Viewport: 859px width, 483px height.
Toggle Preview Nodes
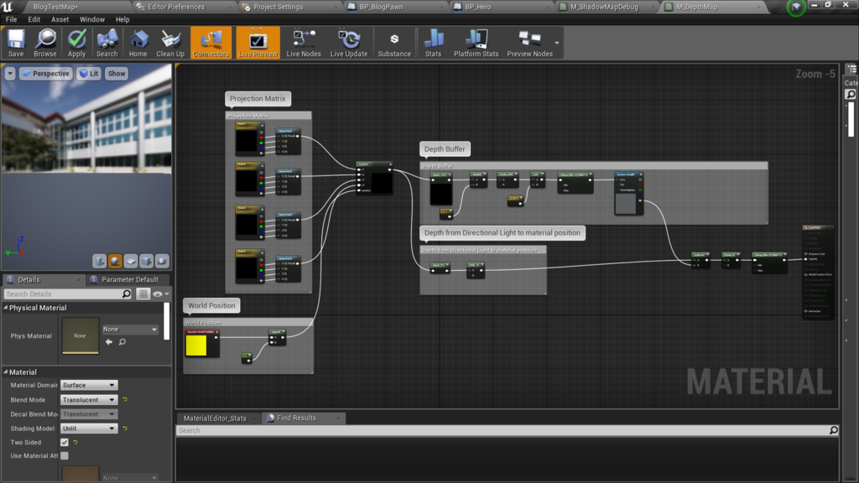(530, 43)
